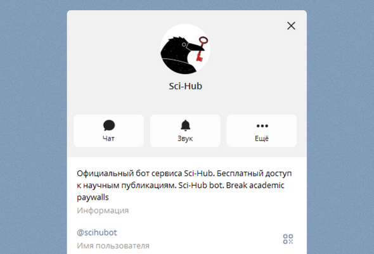
Task: Click the Имя пользователя caption
Action: tap(113, 246)
